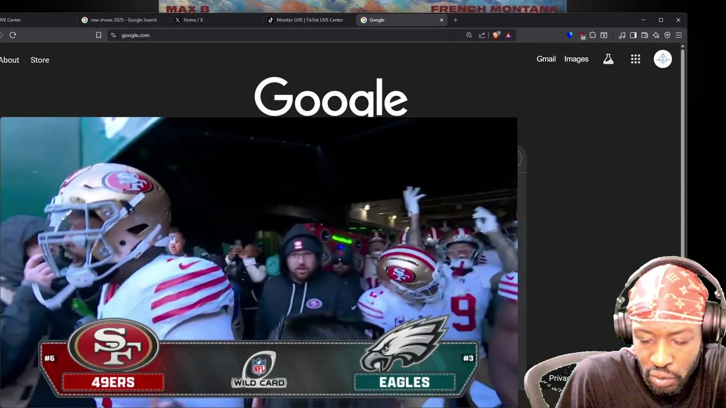This screenshot has height=408, width=726.
Task: Click the zoom magnifier icon in address bar
Action: tap(469, 35)
